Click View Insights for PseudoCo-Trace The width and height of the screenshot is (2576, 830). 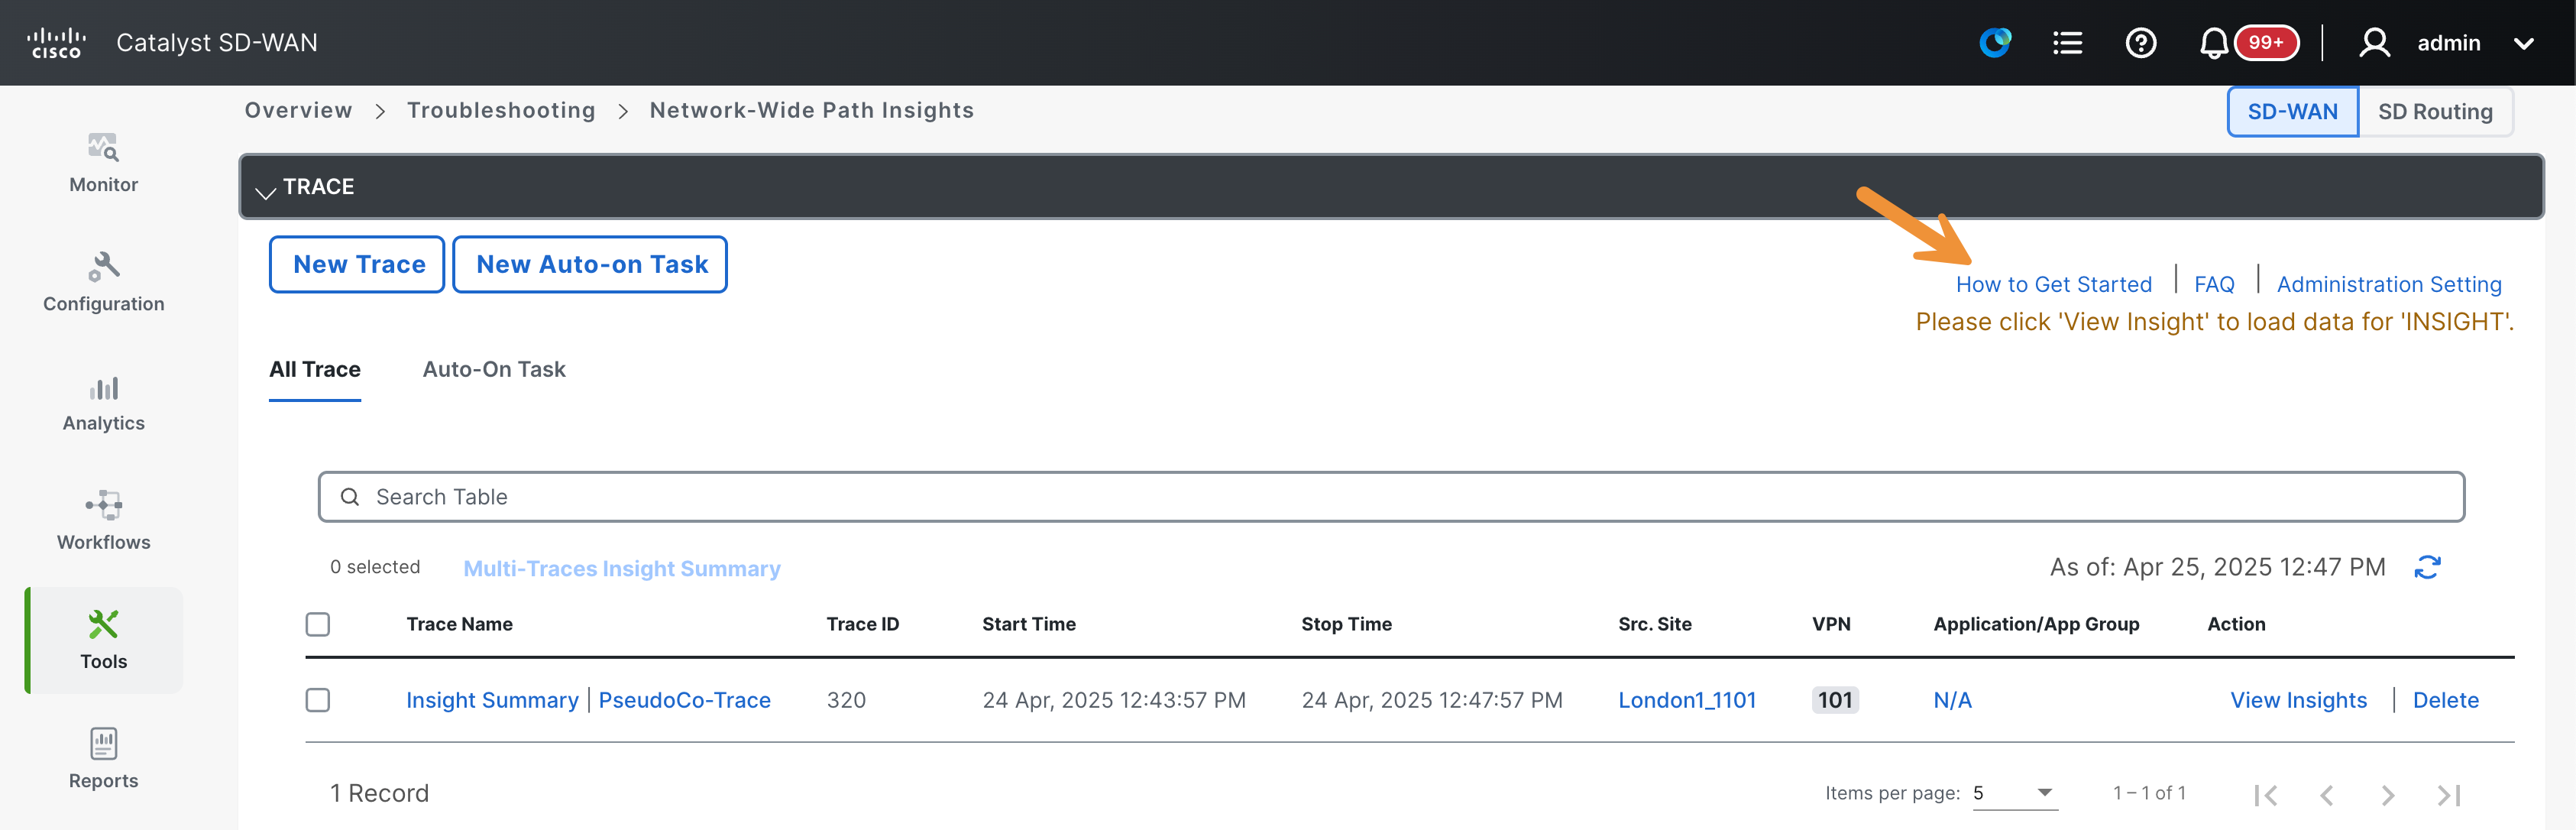point(2298,700)
